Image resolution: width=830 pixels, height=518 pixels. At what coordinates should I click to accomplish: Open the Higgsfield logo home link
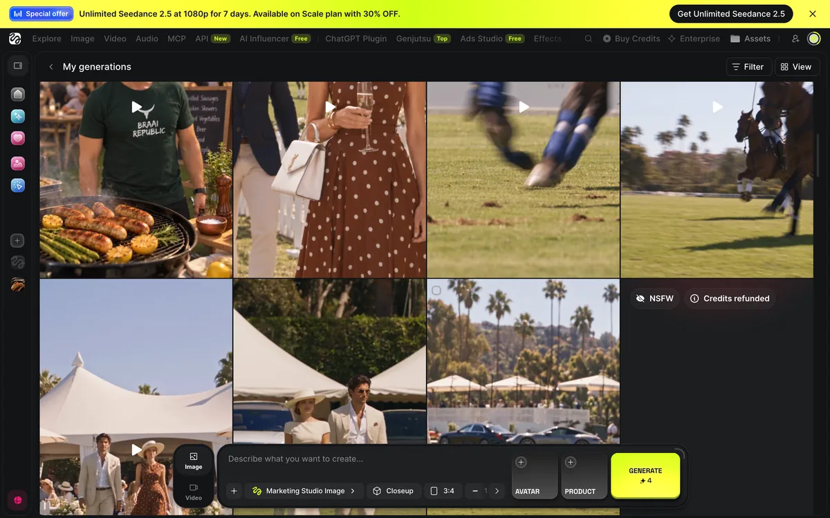pos(15,39)
